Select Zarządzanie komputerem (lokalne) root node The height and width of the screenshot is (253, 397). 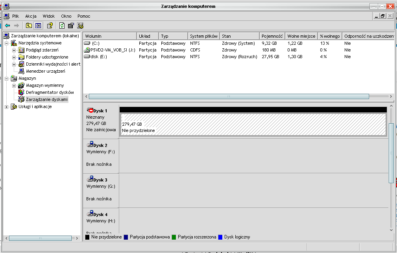(45, 36)
